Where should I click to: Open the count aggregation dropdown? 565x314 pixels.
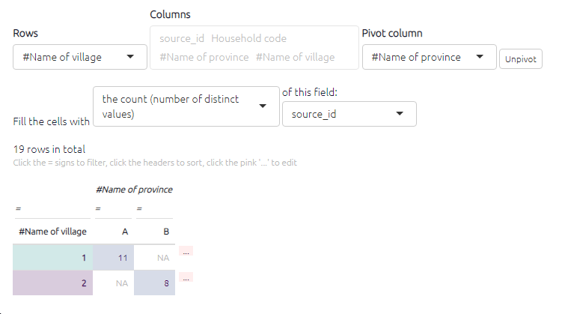pyautogui.click(x=183, y=106)
